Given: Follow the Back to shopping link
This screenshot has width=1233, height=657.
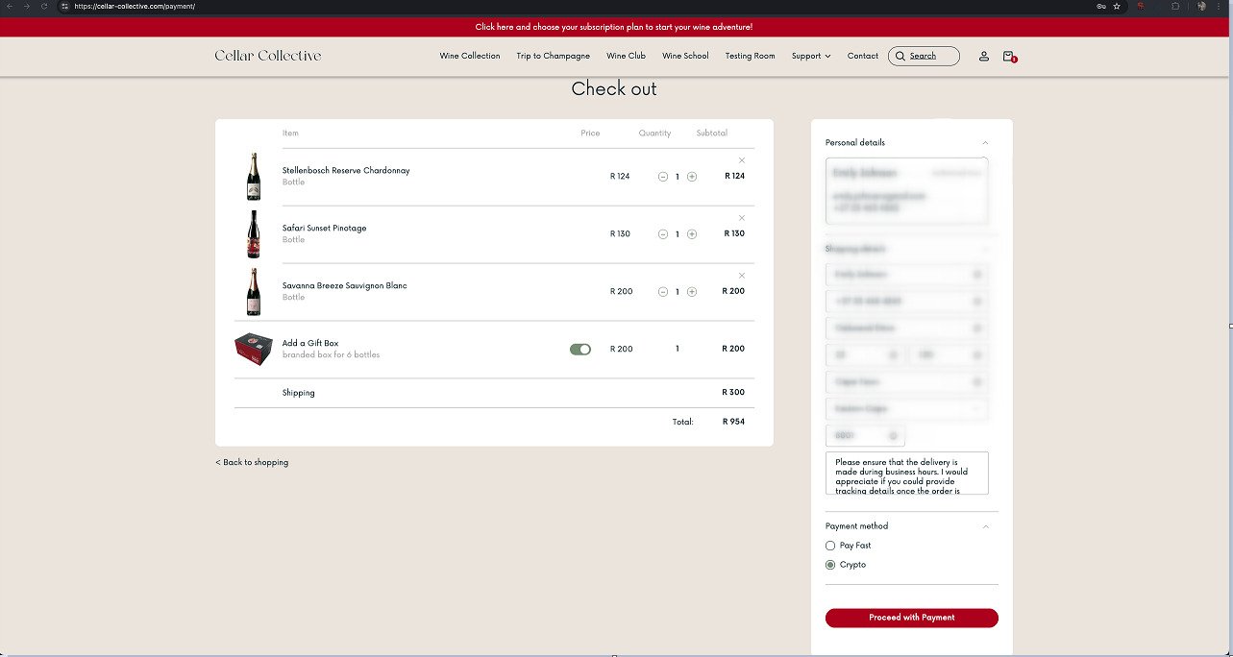Looking at the screenshot, I should 252,462.
